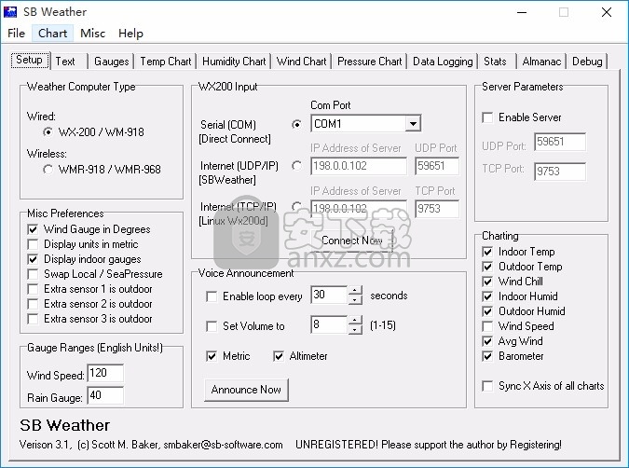Open the File menu
629x468 pixels.
(16, 34)
